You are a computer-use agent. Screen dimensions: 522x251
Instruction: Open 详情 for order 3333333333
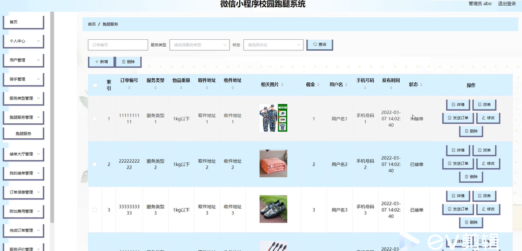pos(458,196)
